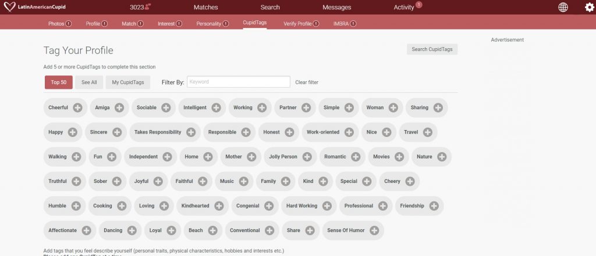Click plus icon on Friendship tag
This screenshot has height=256, width=596.
(x=434, y=206)
